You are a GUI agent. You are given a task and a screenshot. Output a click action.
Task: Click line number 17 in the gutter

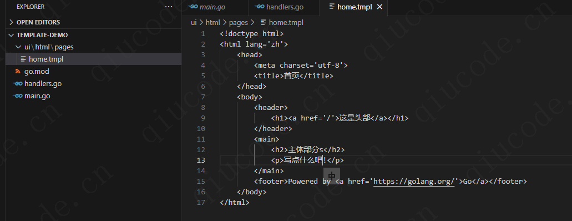coord(201,202)
